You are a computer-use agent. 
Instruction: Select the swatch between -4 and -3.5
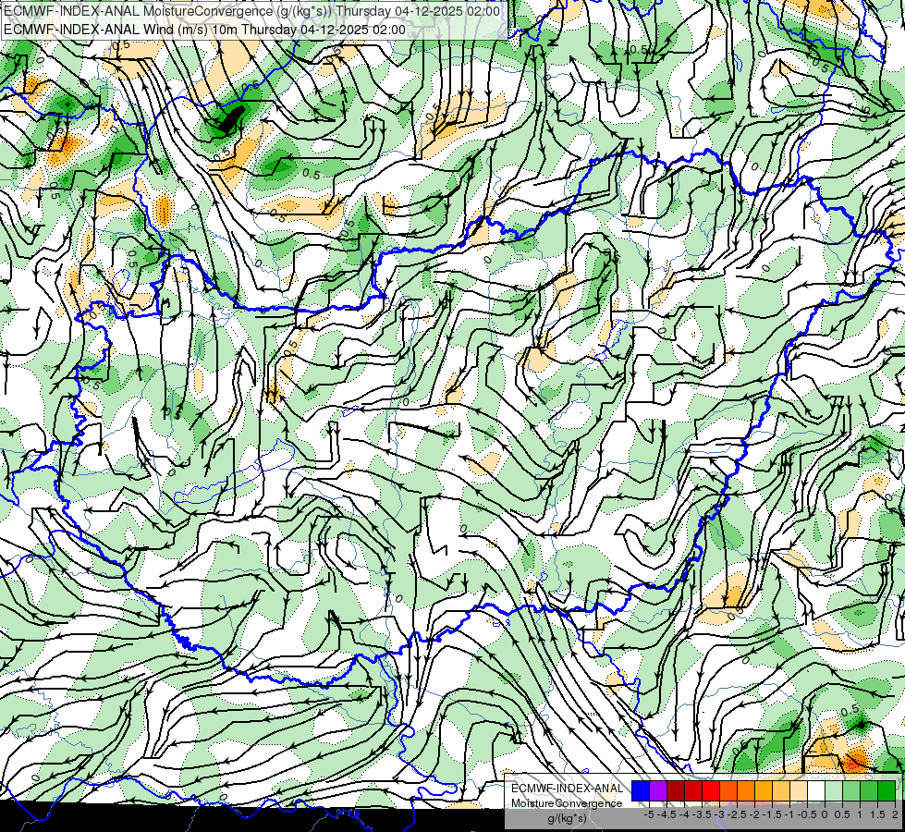(693, 790)
